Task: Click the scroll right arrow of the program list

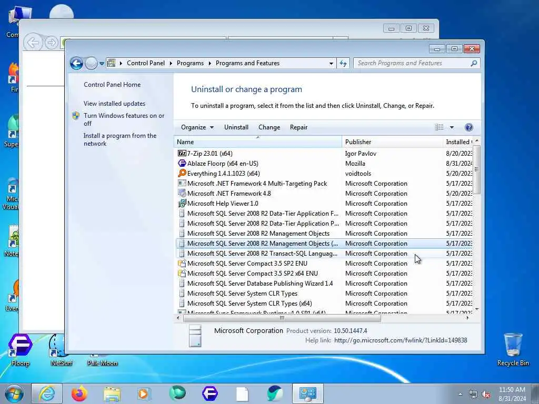Action: coord(467,318)
